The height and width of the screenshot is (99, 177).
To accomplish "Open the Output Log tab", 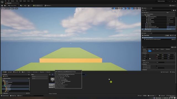I will click(x=13, y=96).
